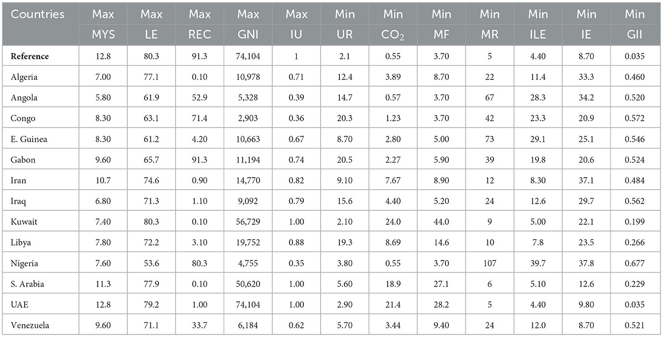The width and height of the screenshot is (663, 337).
Task: Click Iran's IE value 37.1
Action: coord(586,181)
